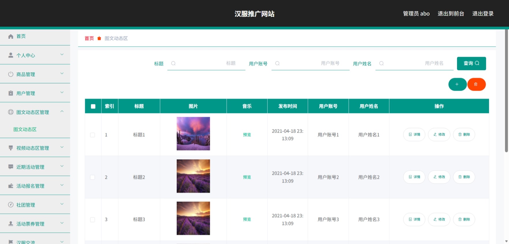
Task: Click 删除 for row 标题1
Action: [464, 134]
